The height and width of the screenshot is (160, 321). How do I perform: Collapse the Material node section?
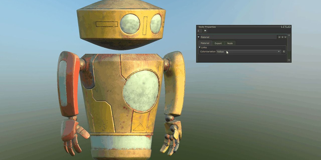tap(199, 37)
